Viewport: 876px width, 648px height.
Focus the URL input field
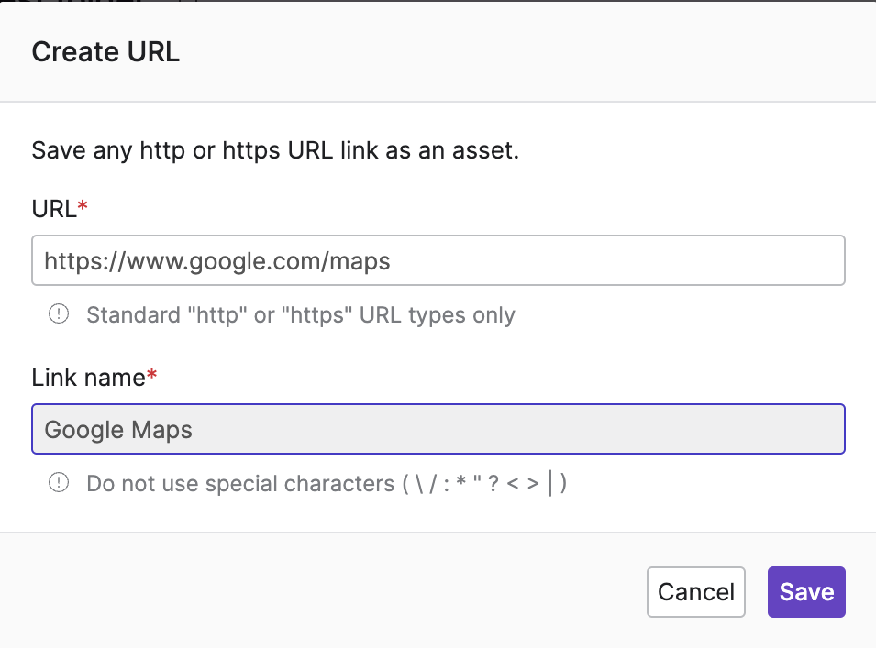(x=438, y=261)
